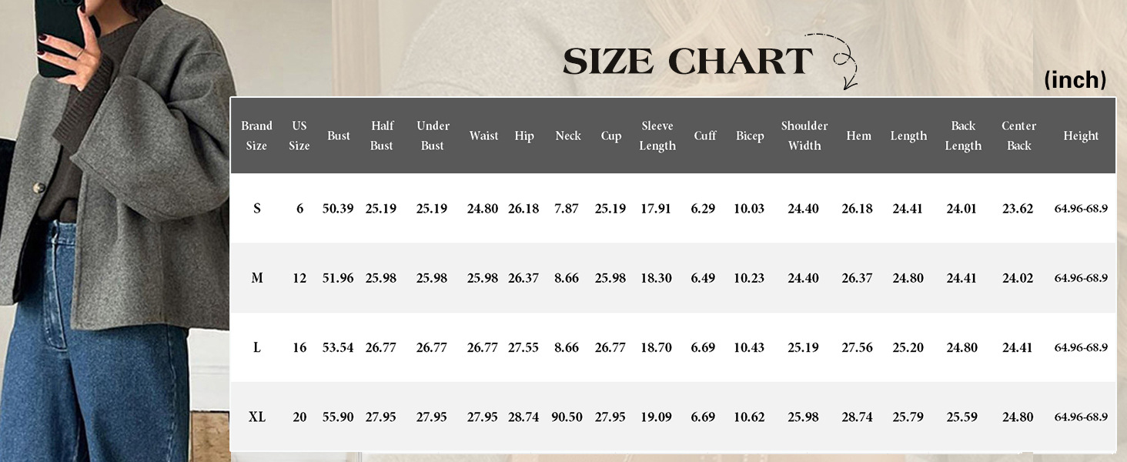Select the XL brand size row label
Screen dimensions: 1127x462
pyautogui.click(x=257, y=417)
